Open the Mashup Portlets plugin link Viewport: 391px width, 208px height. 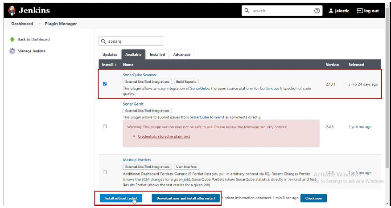[x=137, y=160]
